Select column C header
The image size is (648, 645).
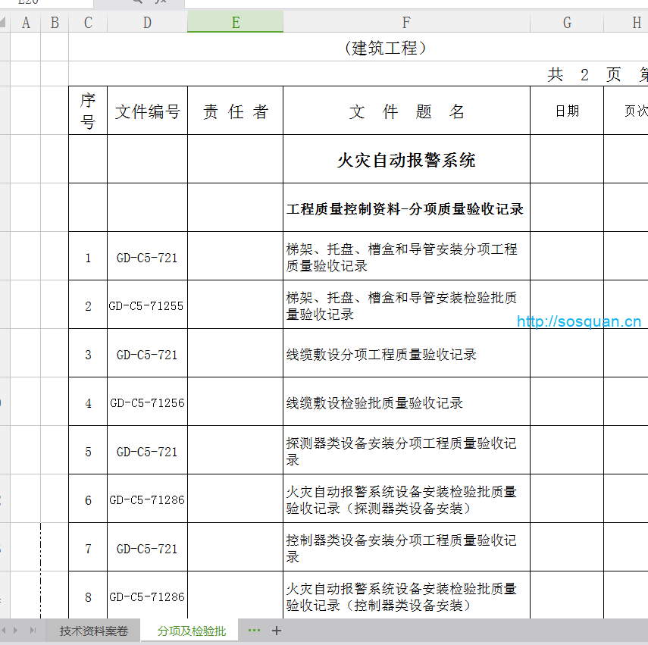point(88,23)
